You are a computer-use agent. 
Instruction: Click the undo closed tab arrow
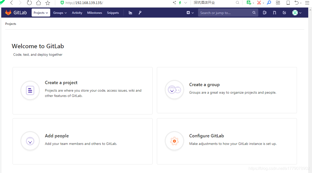coord(297,3)
